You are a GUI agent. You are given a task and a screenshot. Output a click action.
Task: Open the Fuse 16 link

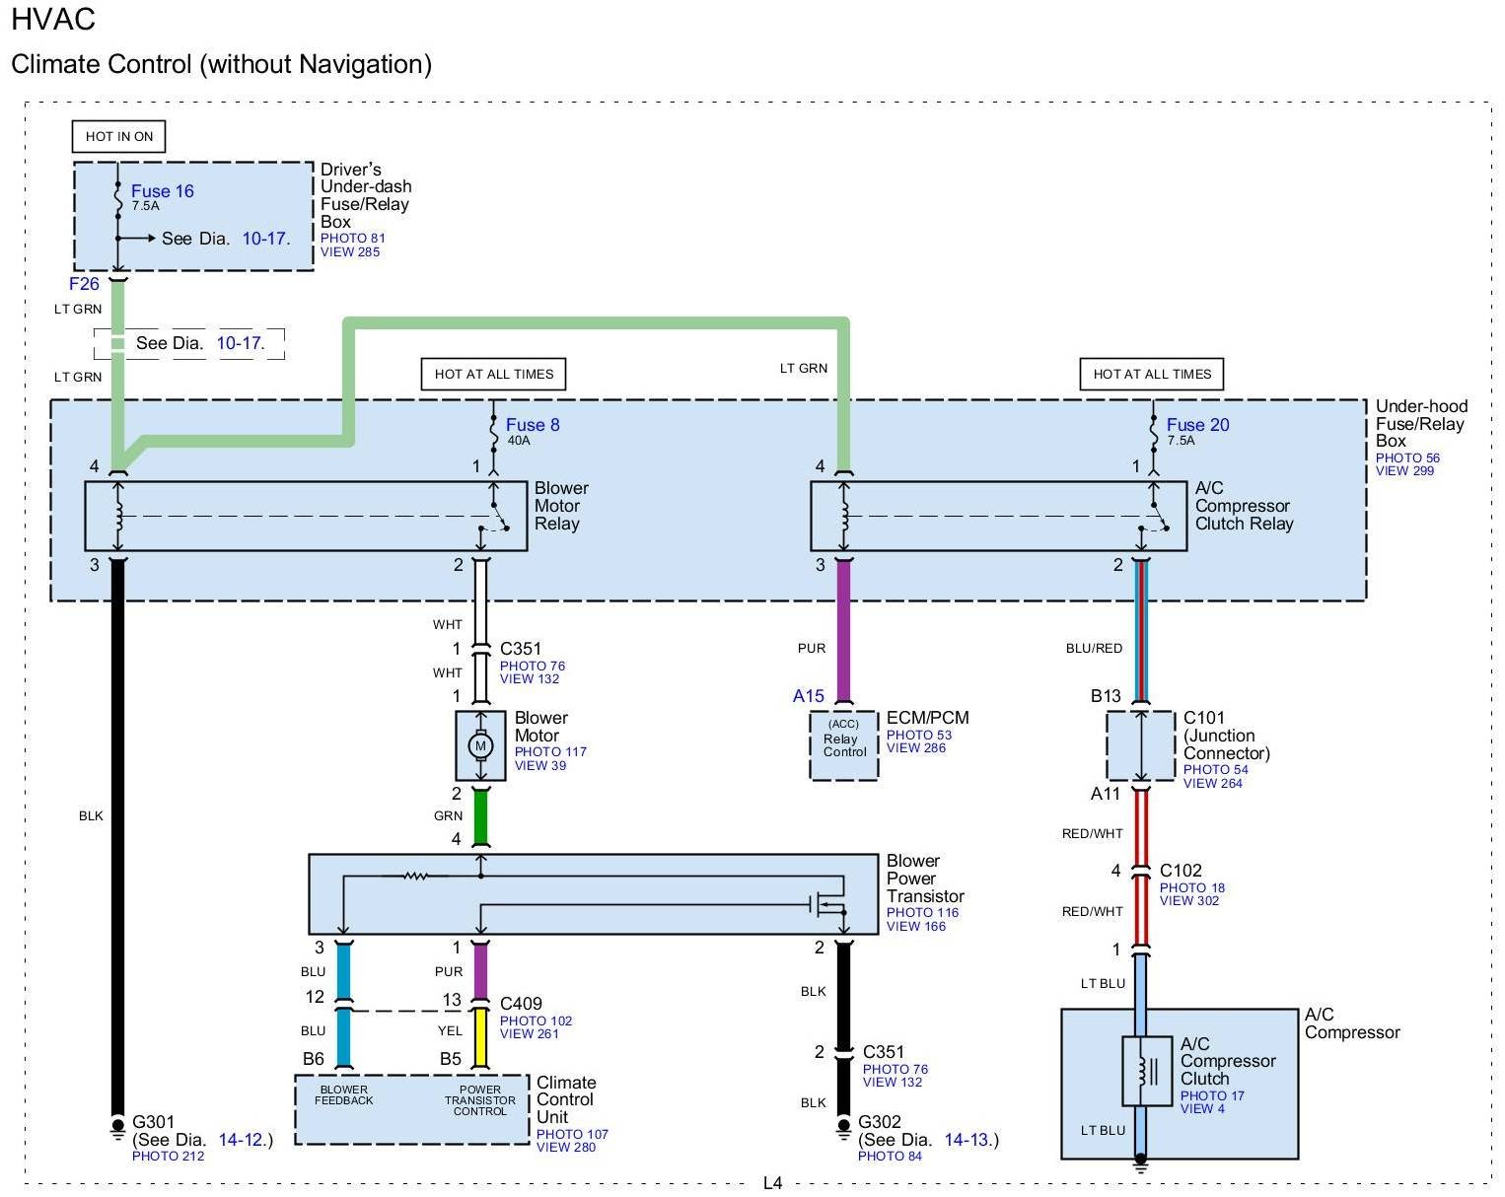162,191
